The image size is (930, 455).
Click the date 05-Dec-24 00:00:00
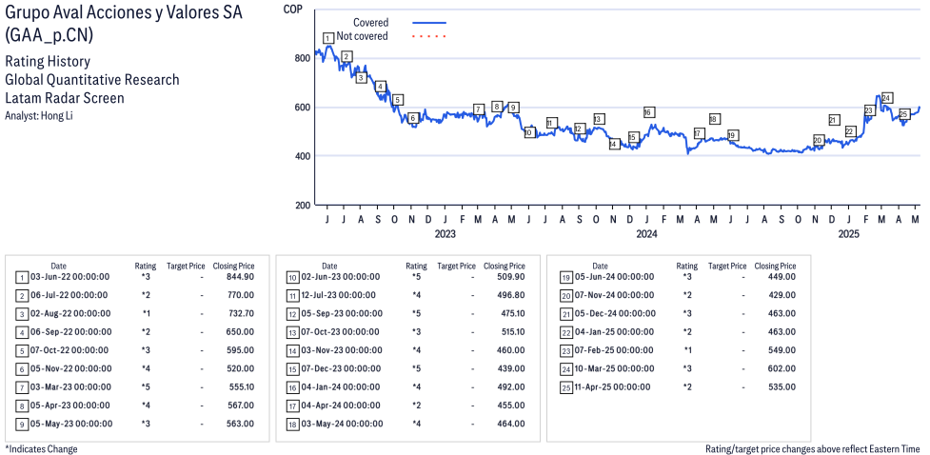(x=615, y=313)
